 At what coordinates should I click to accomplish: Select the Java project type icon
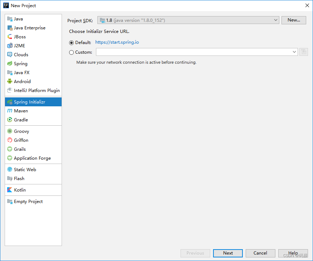tap(10, 19)
